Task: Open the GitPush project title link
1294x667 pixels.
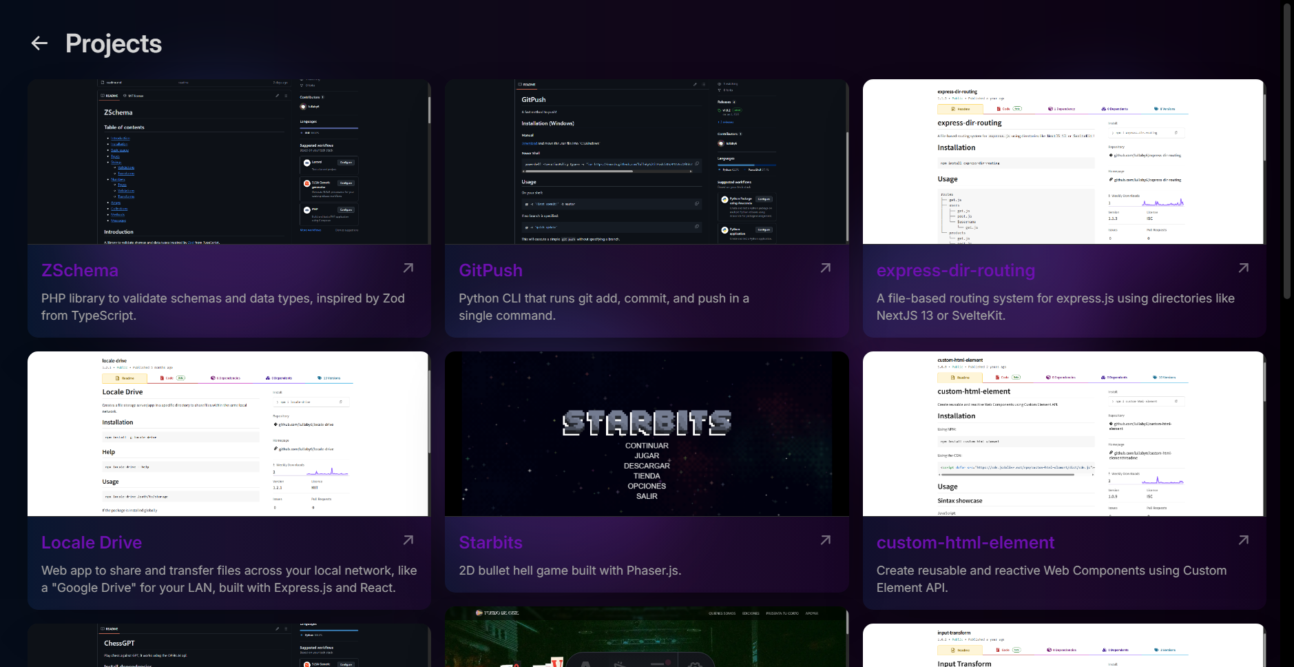Action: click(x=490, y=270)
